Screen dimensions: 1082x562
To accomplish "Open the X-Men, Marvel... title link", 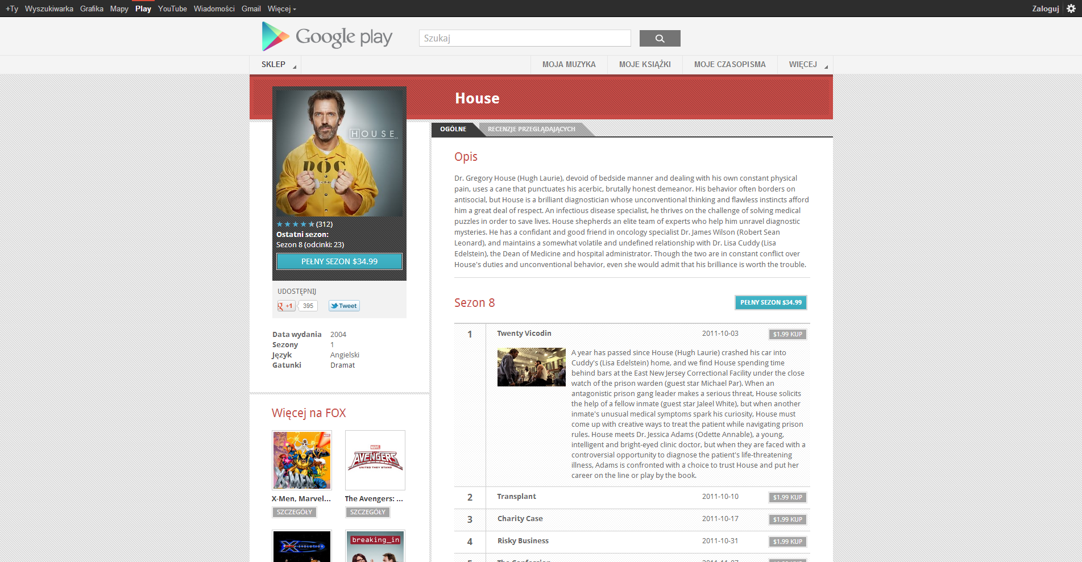I will pos(301,499).
